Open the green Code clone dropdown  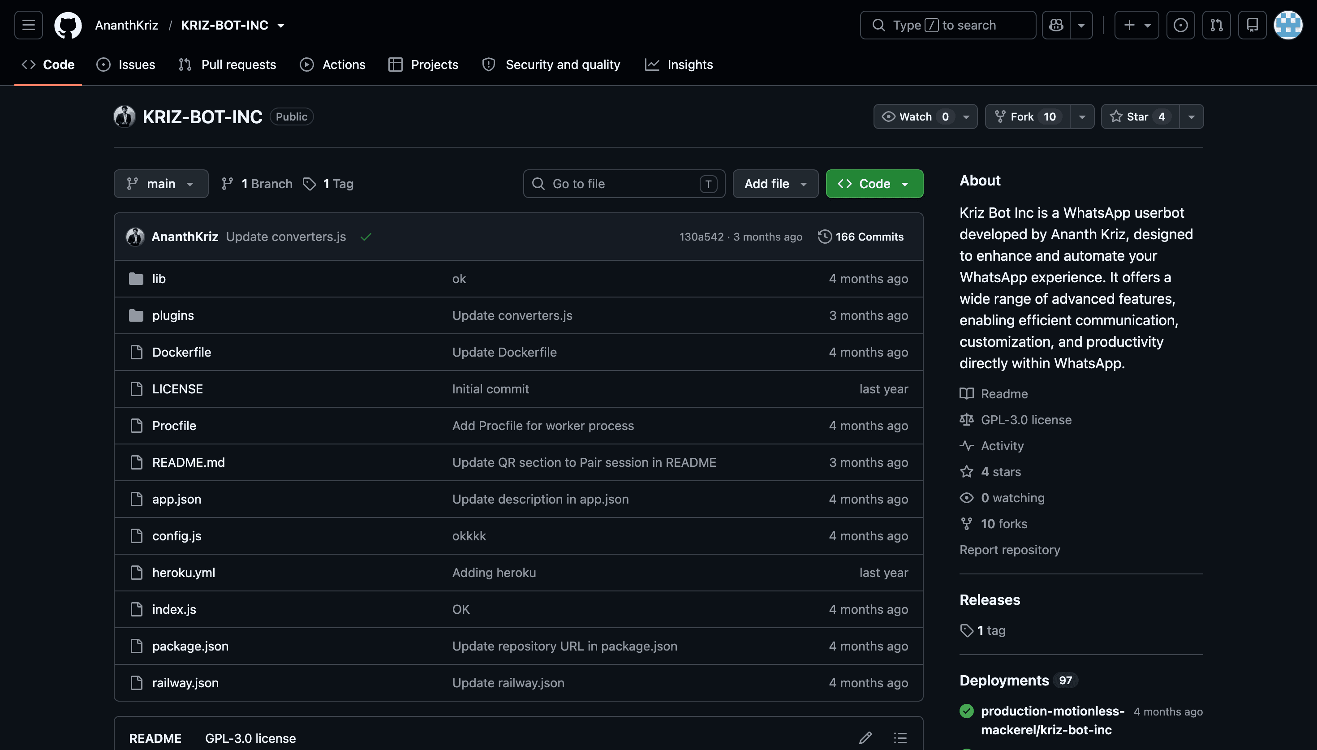point(874,183)
